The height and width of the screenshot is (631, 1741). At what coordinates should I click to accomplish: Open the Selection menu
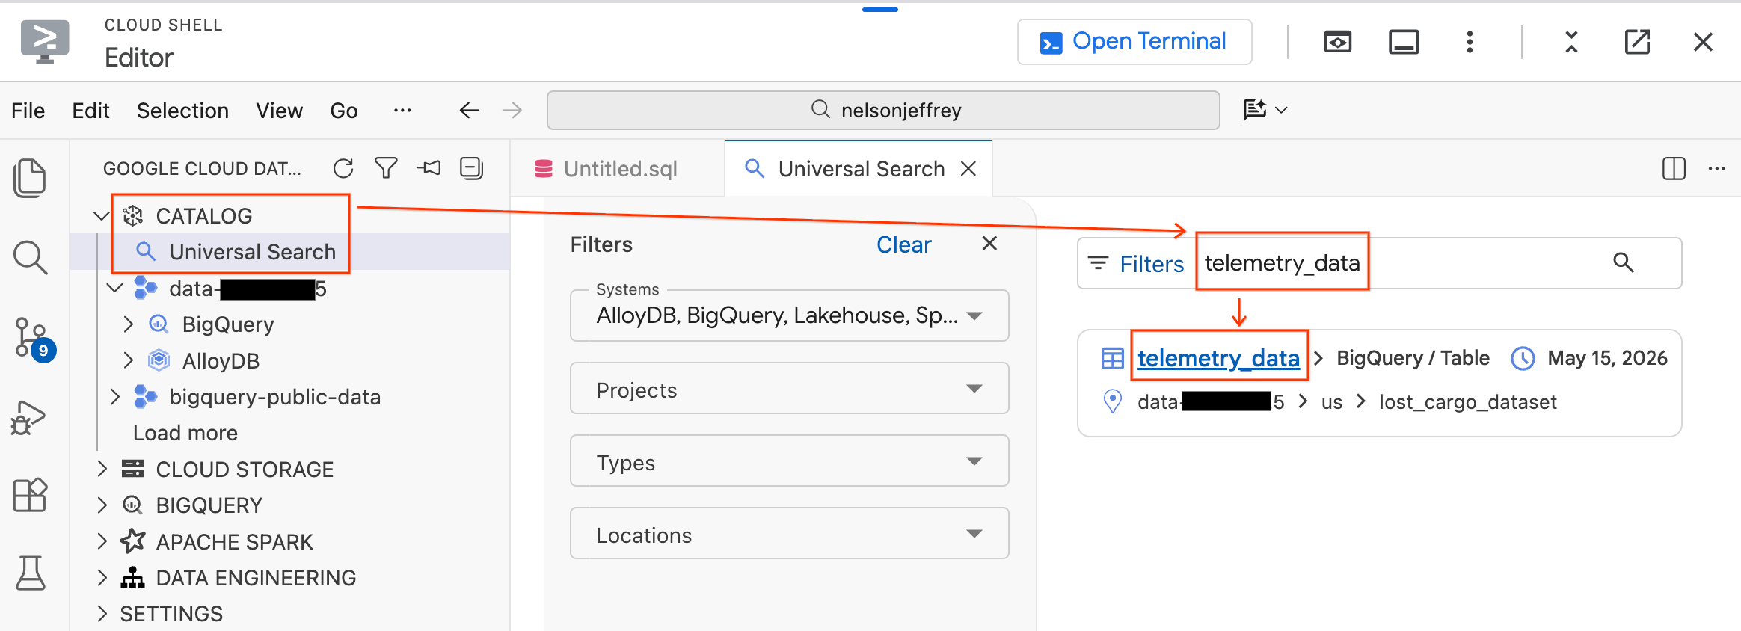tap(182, 111)
